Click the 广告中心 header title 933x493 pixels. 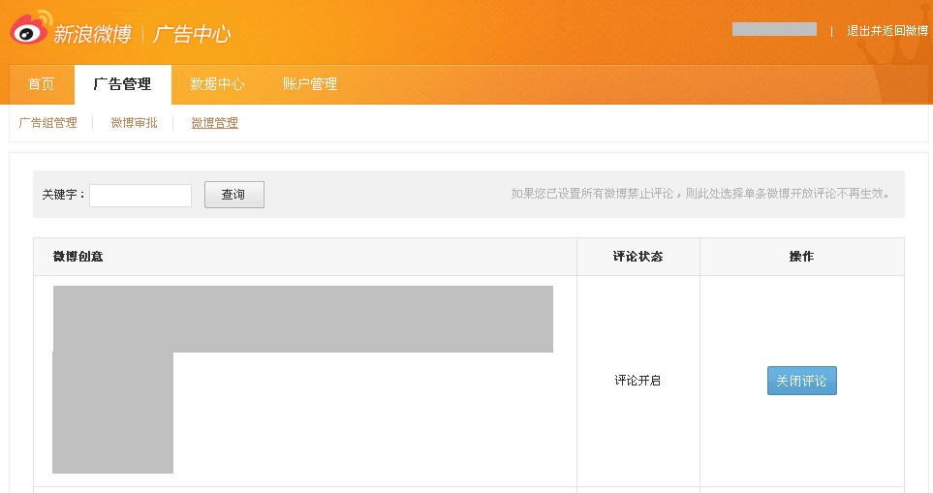tap(192, 34)
